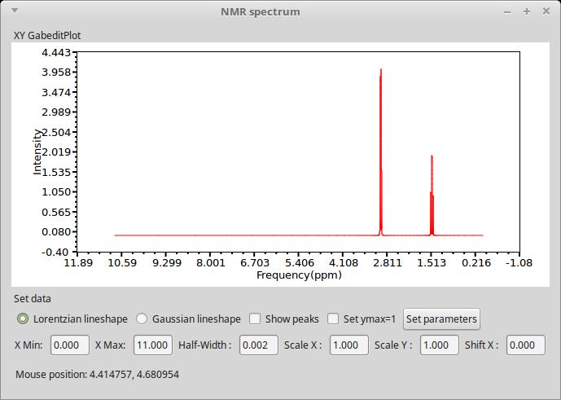
Task: Close the NMR spectrum window
Action: [546, 11]
